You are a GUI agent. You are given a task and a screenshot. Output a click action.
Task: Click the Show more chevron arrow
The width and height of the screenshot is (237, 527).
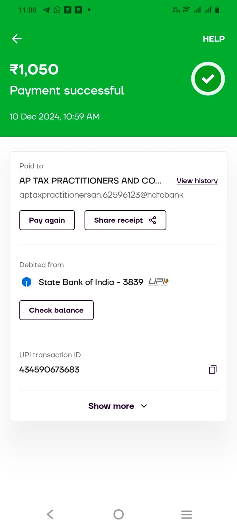pos(144,406)
